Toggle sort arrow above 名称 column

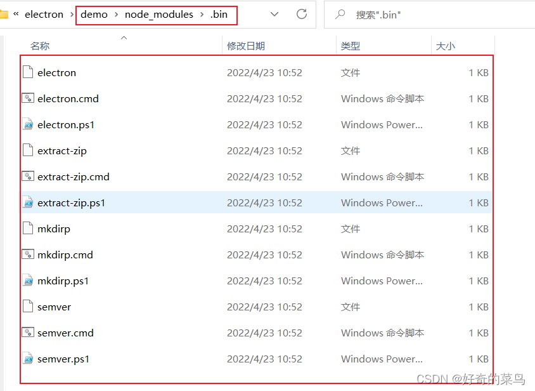click(x=124, y=37)
